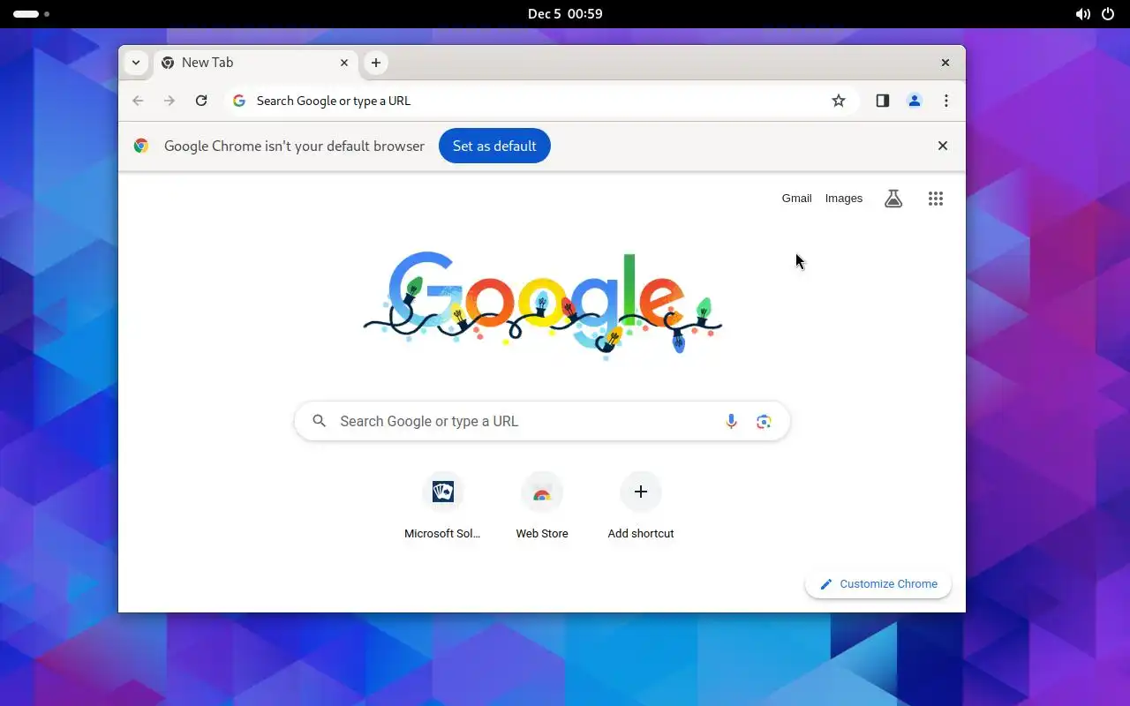
Task: Click the volume icon in top bar
Action: pos(1082,14)
